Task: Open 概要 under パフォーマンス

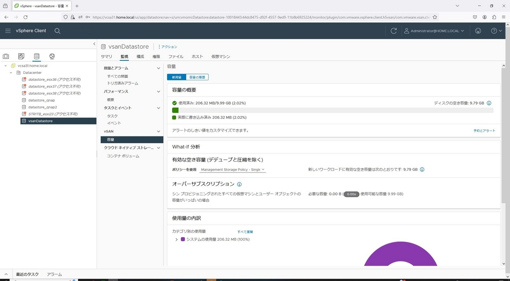Action: tap(110, 99)
